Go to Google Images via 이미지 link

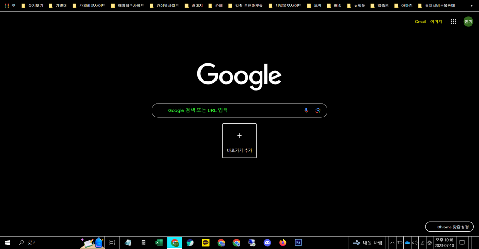tap(436, 22)
